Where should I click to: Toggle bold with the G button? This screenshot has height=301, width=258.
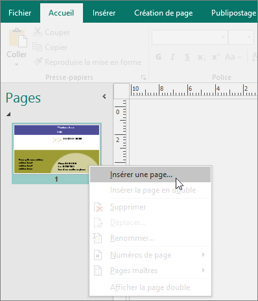pyautogui.click(x=158, y=57)
